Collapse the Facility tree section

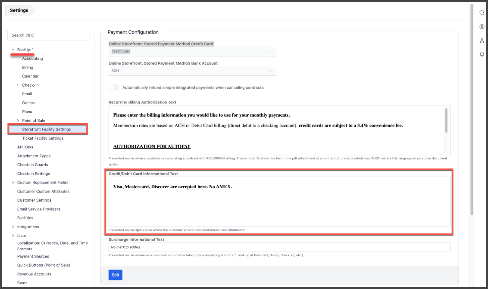click(13, 50)
